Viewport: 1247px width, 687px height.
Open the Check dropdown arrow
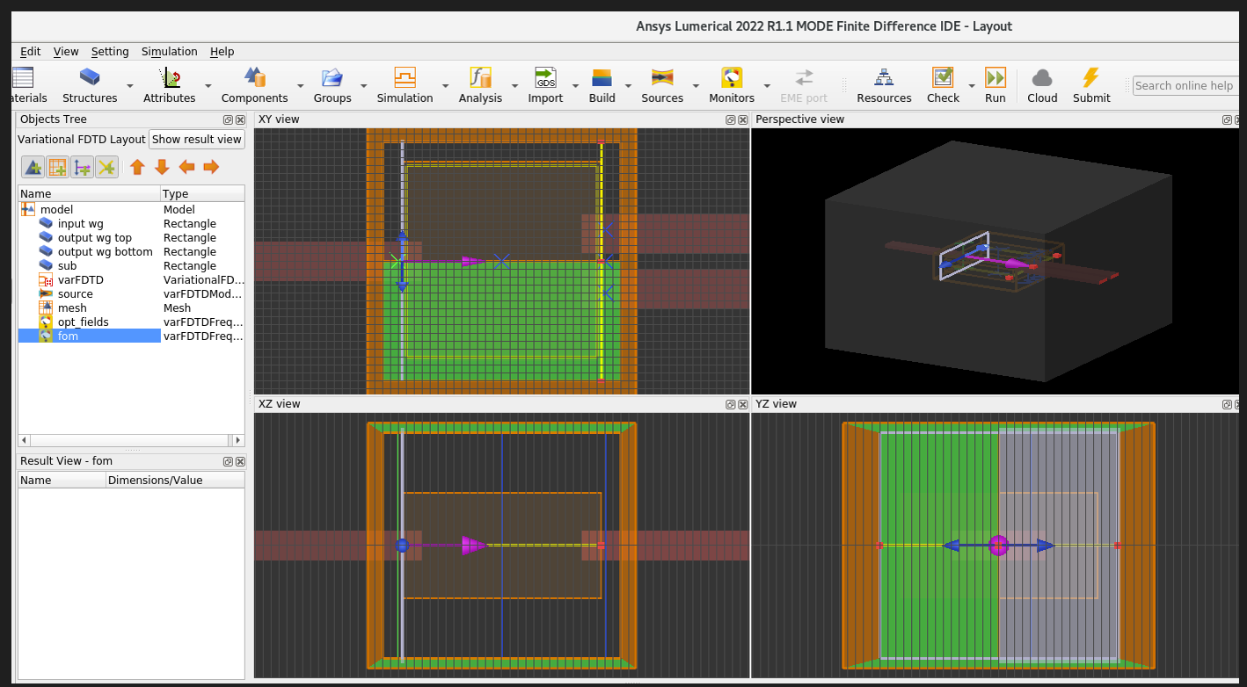tap(972, 86)
